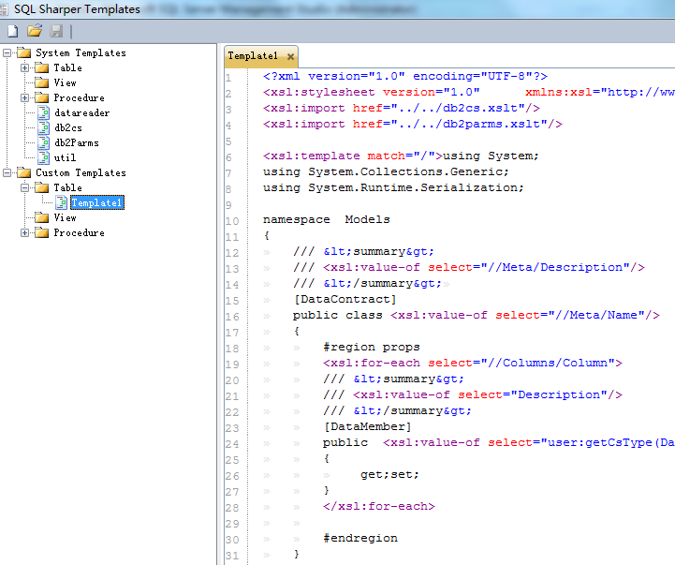The image size is (675, 565).
Task: Click line number 10 in gutter
Action: [232, 221]
